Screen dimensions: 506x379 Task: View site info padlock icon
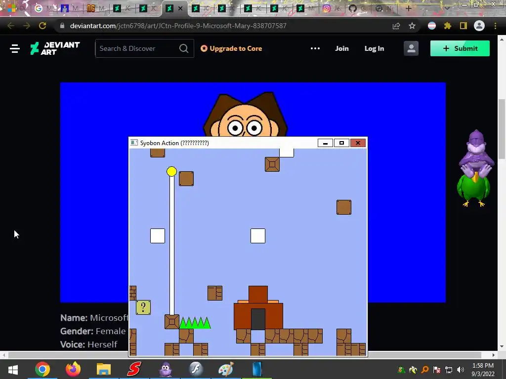coord(62,26)
